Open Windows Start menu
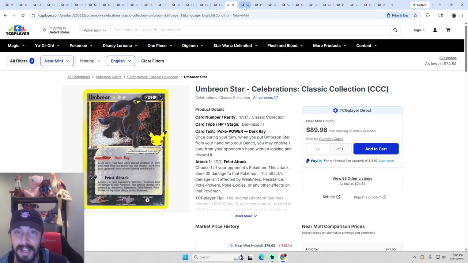This screenshot has width=468, height=263. coord(185,257)
